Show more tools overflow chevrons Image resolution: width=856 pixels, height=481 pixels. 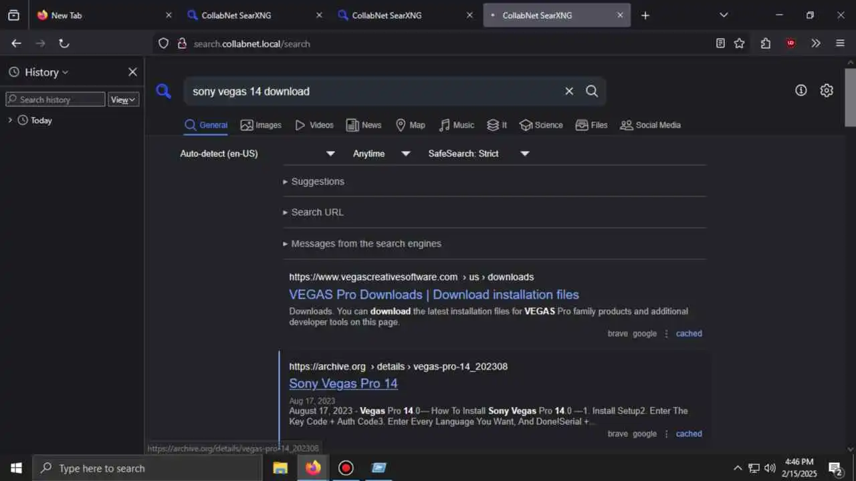(815, 43)
